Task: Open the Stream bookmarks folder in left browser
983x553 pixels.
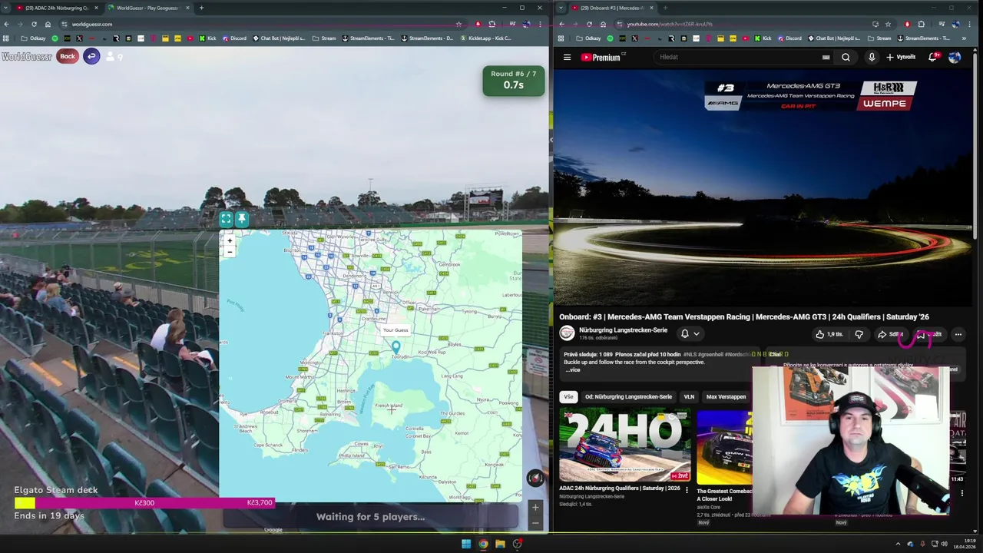Action: 324,38
